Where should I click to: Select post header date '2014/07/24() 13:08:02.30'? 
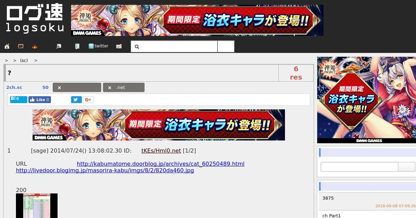pos(86,151)
